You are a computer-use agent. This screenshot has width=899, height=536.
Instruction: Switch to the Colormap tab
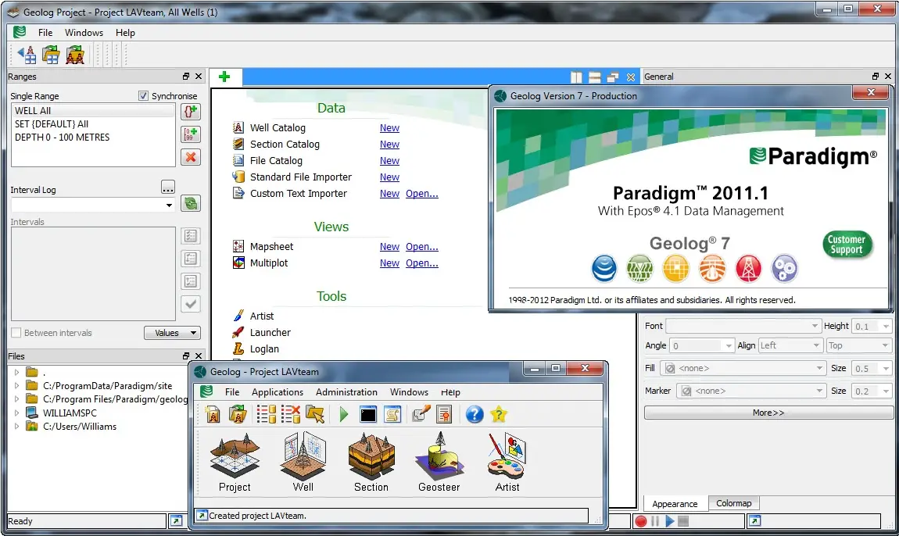click(x=733, y=503)
